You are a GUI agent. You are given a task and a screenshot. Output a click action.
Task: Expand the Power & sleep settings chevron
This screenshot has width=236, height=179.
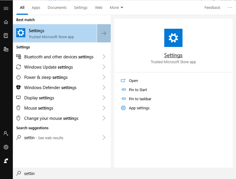[104, 77]
